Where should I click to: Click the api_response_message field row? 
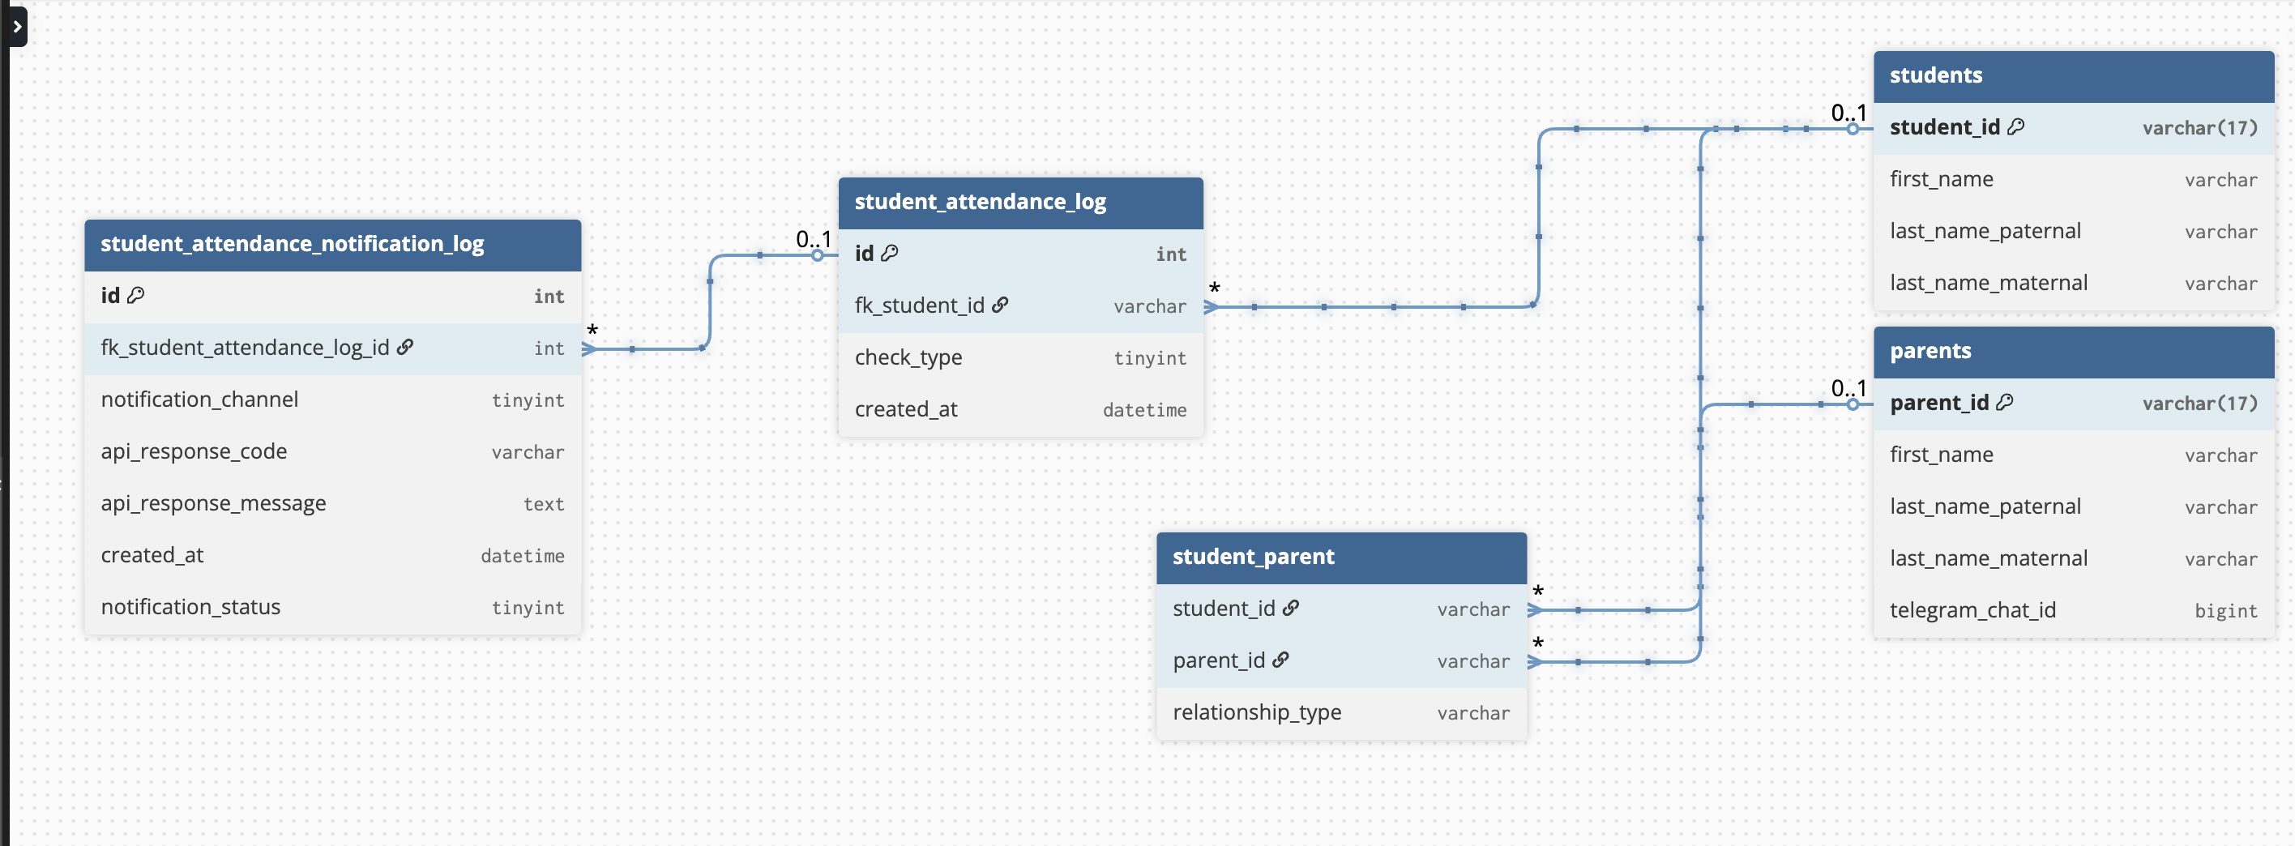[x=332, y=504]
